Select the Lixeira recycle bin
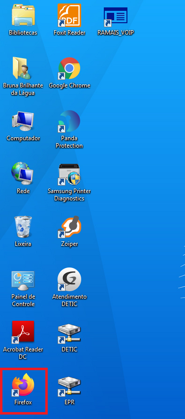Viewport: 185px width, 419px height. point(23,227)
